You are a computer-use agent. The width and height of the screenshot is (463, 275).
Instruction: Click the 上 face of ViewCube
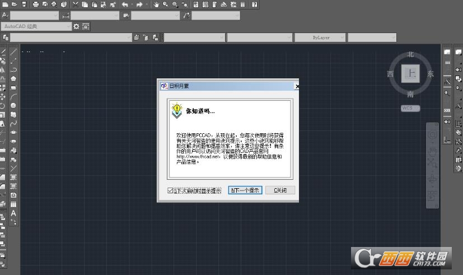[x=410, y=73]
